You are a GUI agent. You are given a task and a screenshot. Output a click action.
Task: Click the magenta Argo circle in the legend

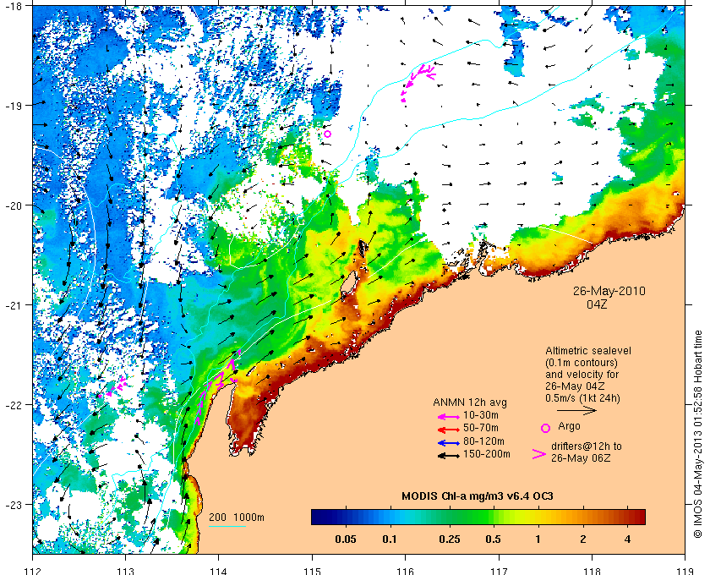(546, 428)
